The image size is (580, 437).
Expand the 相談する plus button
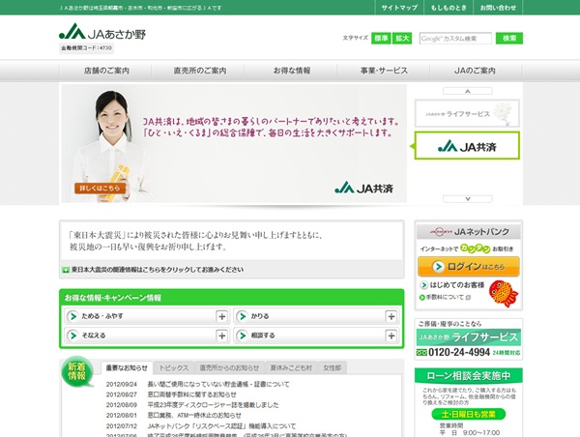(391, 335)
